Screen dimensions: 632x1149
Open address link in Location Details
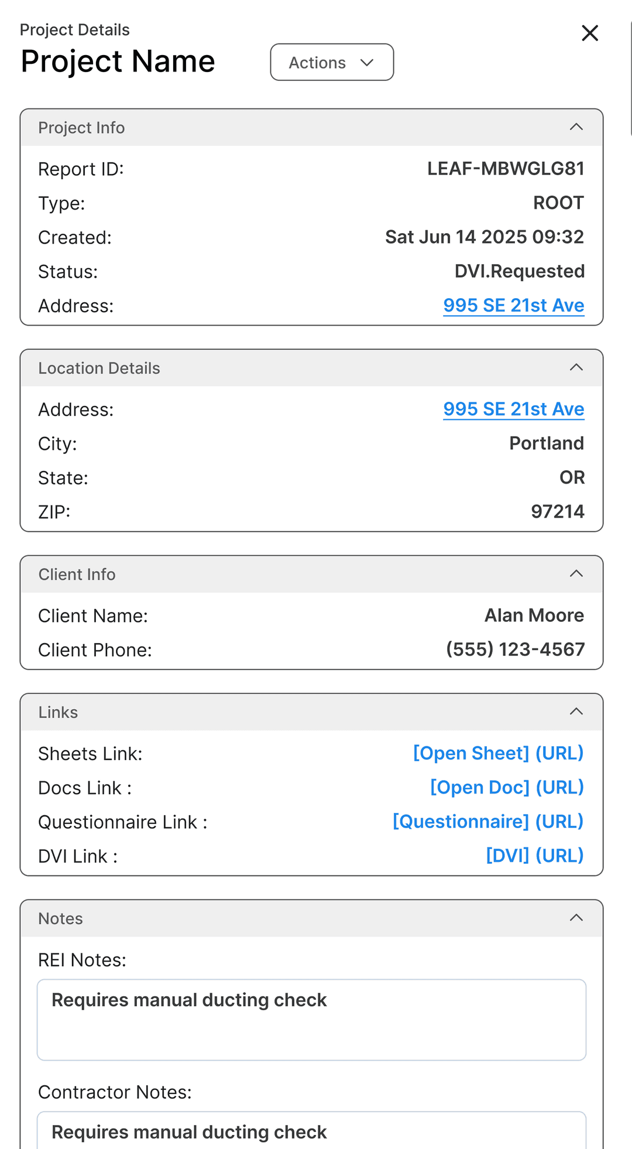click(x=513, y=409)
